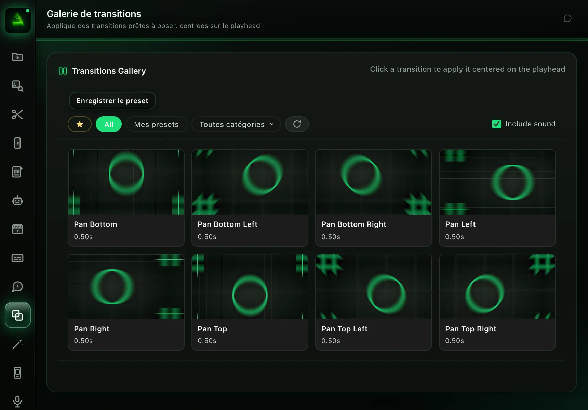Open the media folder sidebar icon
This screenshot has height=410, width=588.
pos(17,57)
